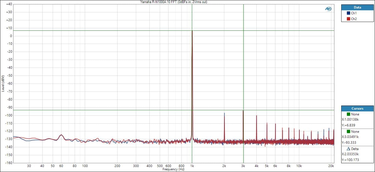
Task: Select the X:3.03491k cursor value
Action: click(x=350, y=137)
